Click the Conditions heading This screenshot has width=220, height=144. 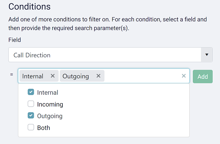coord(30,7)
